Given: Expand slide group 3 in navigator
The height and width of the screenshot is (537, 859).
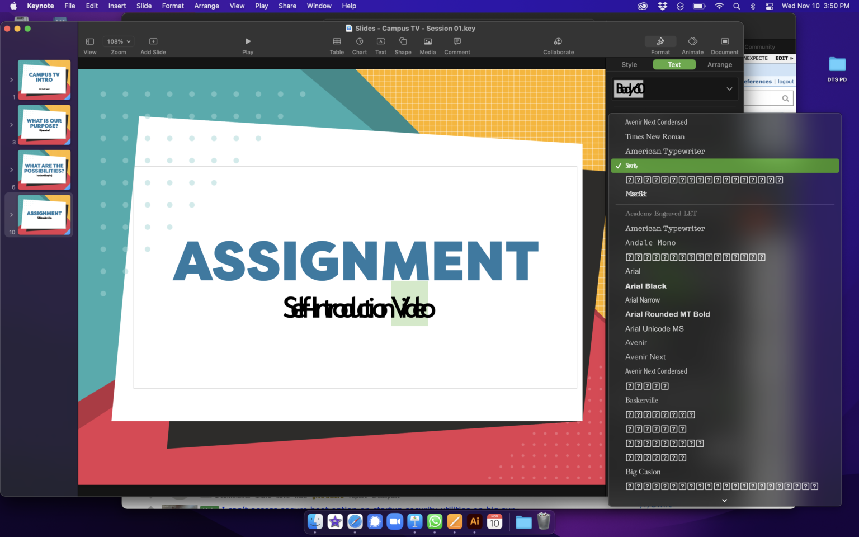Looking at the screenshot, I should coord(11,125).
